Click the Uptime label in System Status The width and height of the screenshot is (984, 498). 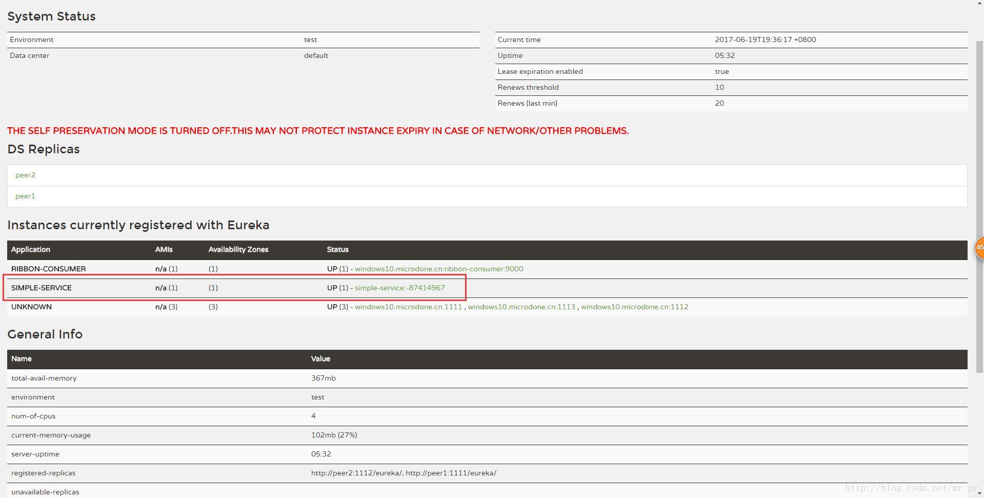click(510, 55)
